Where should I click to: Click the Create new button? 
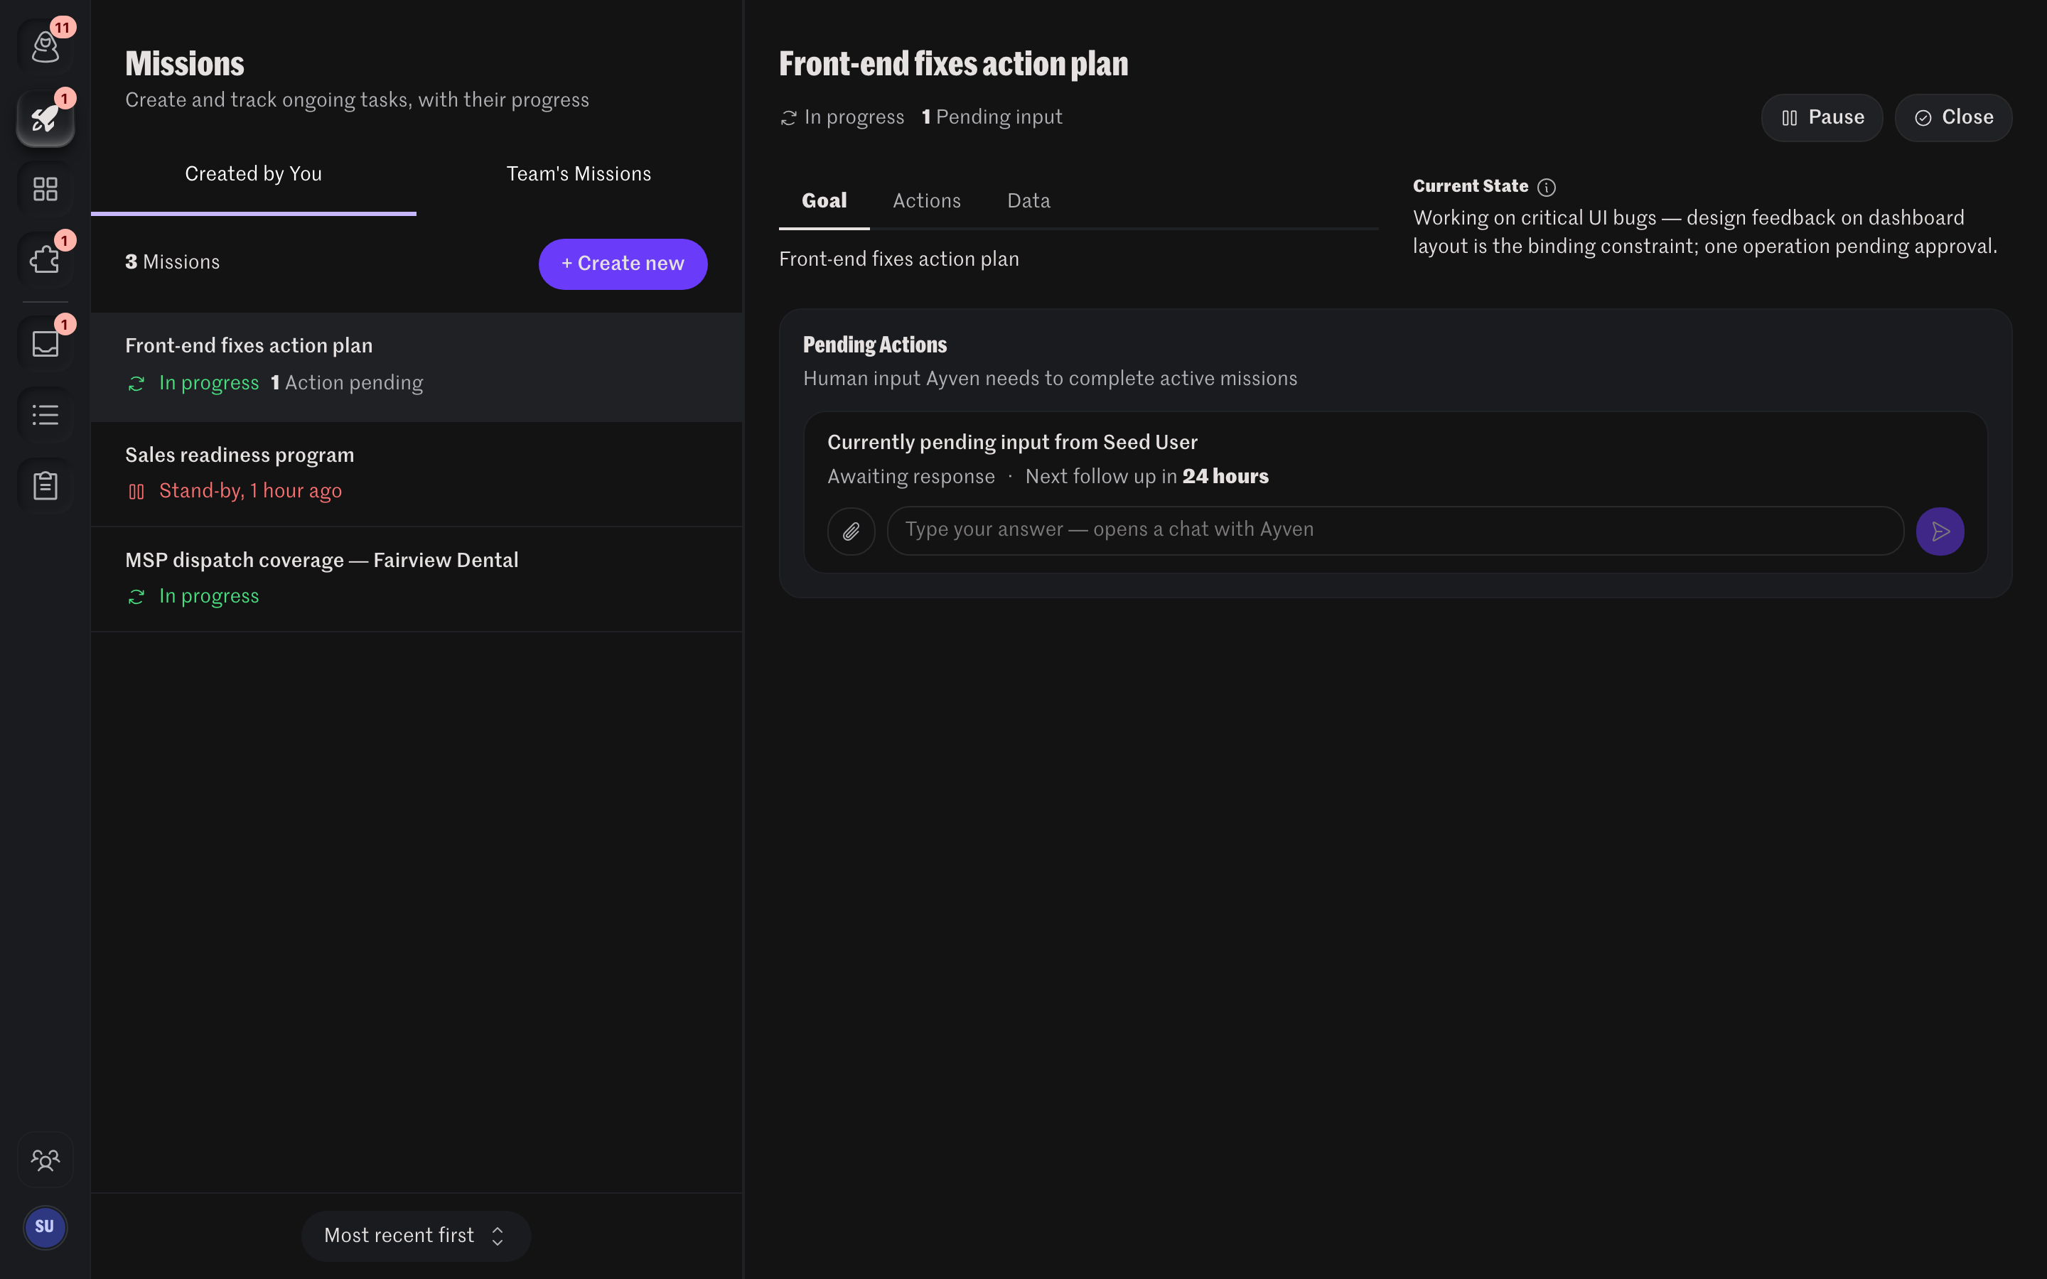click(x=623, y=264)
